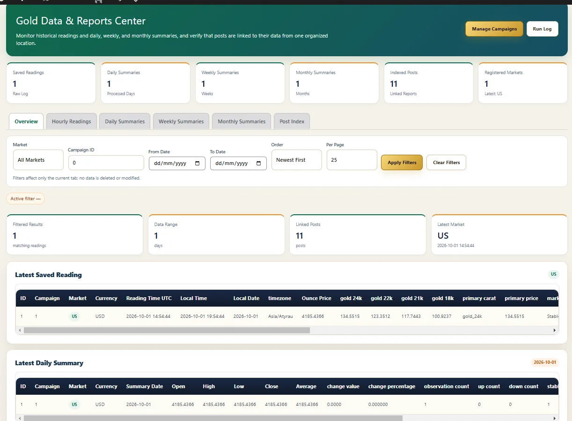Image resolution: width=572 pixels, height=421 pixels.
Task: Click the 100.9237 gold 18k value
Action: (441, 316)
